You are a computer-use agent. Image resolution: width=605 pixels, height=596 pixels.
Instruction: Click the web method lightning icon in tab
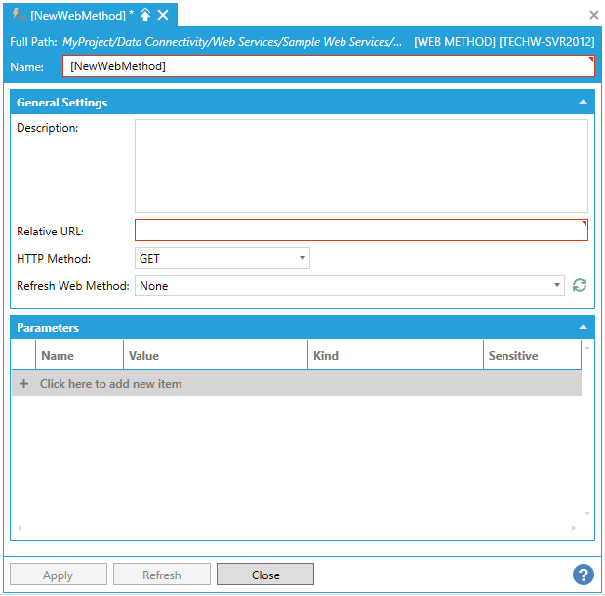[19, 15]
